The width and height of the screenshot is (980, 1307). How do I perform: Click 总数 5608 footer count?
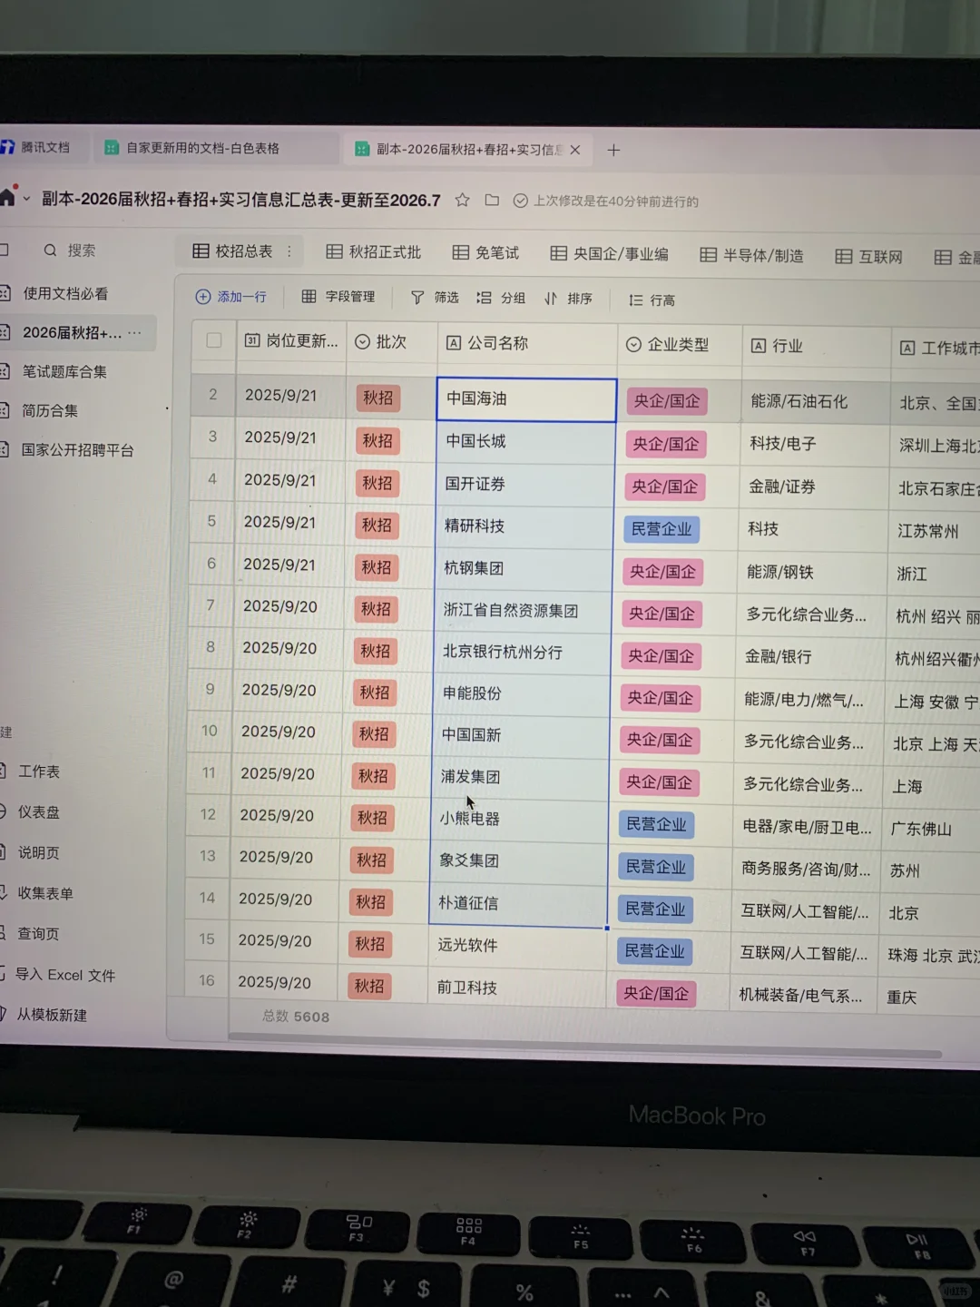296,1017
